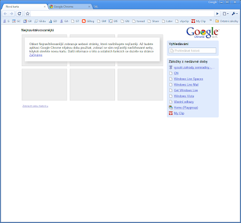Screen dimensions: 241x223
Task: Open the GT bookmark in bookmarks bar
Action: pyautogui.click(x=75, y=21)
